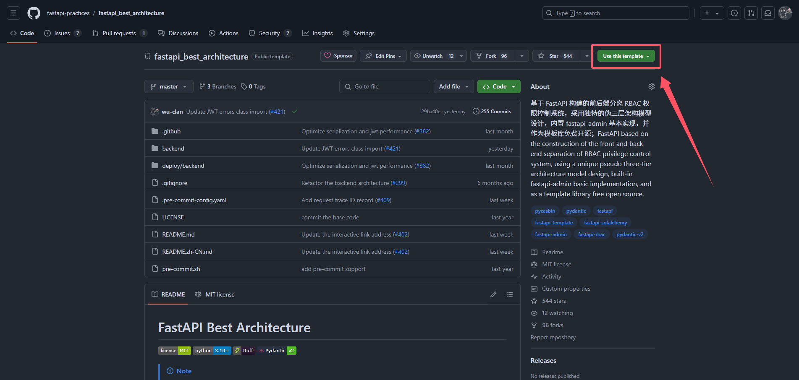The width and height of the screenshot is (799, 380).
Task: Open the Add file dropdown
Action: coord(453,86)
